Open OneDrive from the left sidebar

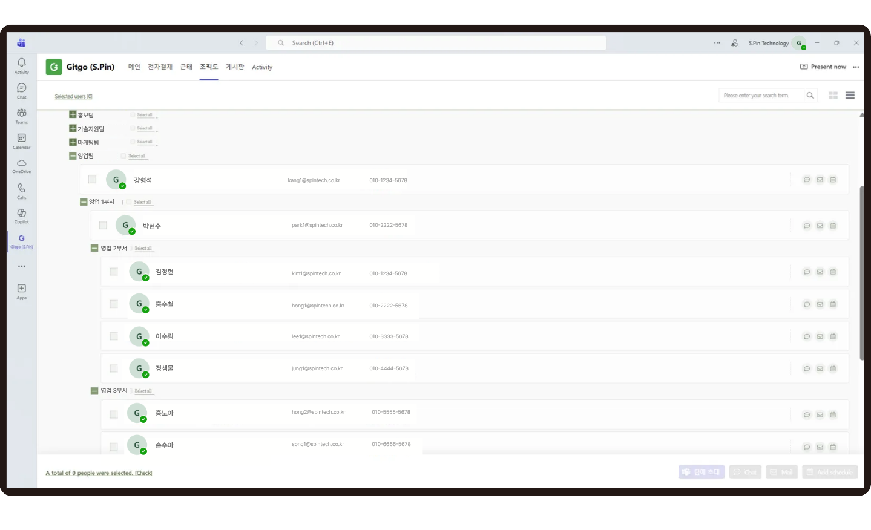(x=21, y=166)
